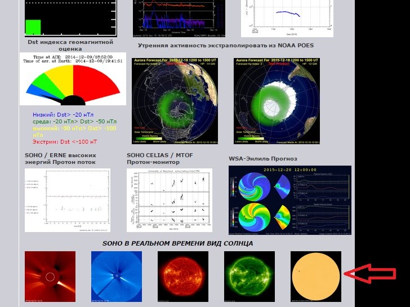410x307 pixels.
Task: Open the NOAA dark flux plot image
Action: 179,18
